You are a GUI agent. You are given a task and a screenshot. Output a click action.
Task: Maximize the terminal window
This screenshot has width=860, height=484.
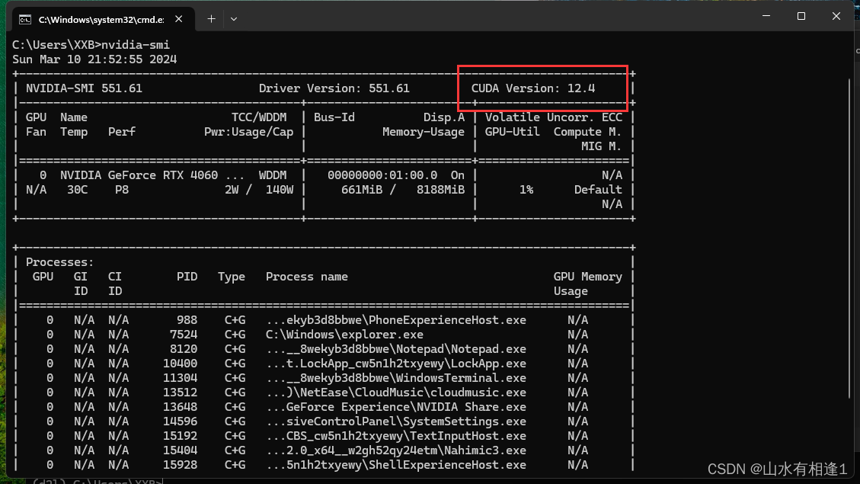[x=801, y=16]
